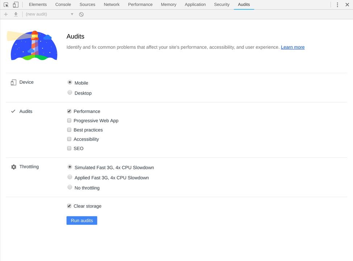Screen dimensions: 353x261
Task: Click the download report icon
Action: pos(16,14)
